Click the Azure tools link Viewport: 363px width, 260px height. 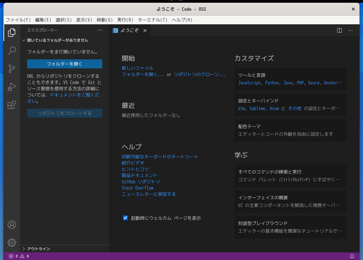coord(314,83)
